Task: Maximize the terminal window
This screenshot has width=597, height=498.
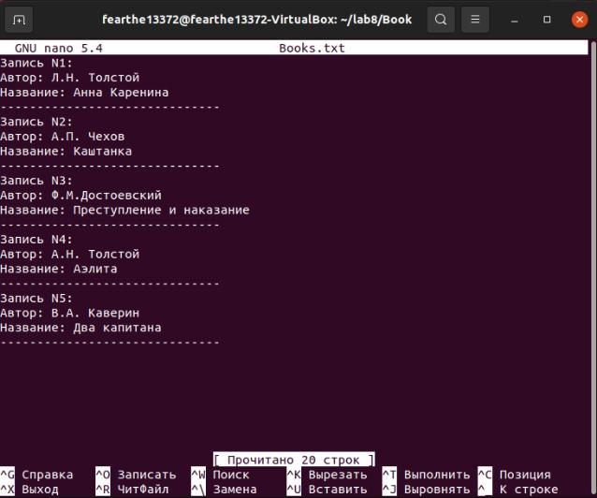Action: [x=546, y=20]
